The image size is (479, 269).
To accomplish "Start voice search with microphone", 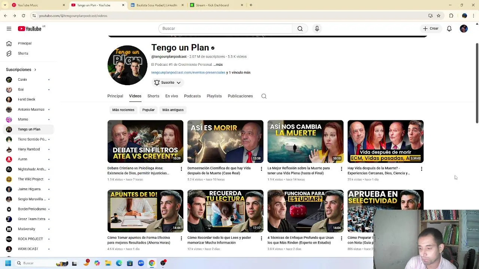I will tap(317, 28).
